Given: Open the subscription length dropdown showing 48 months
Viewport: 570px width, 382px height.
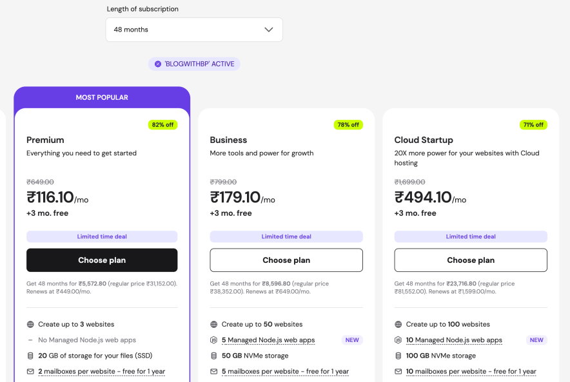Looking at the screenshot, I should tap(193, 30).
